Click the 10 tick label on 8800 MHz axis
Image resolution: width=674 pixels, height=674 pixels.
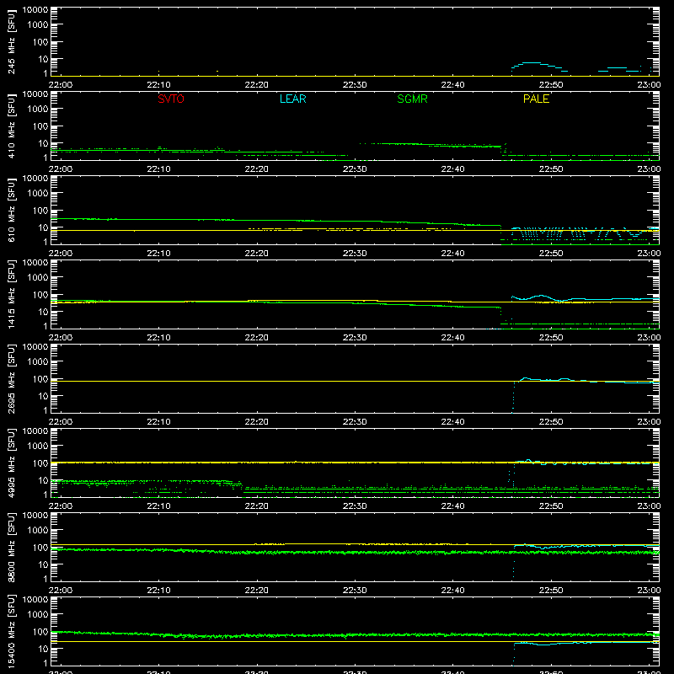[43, 564]
